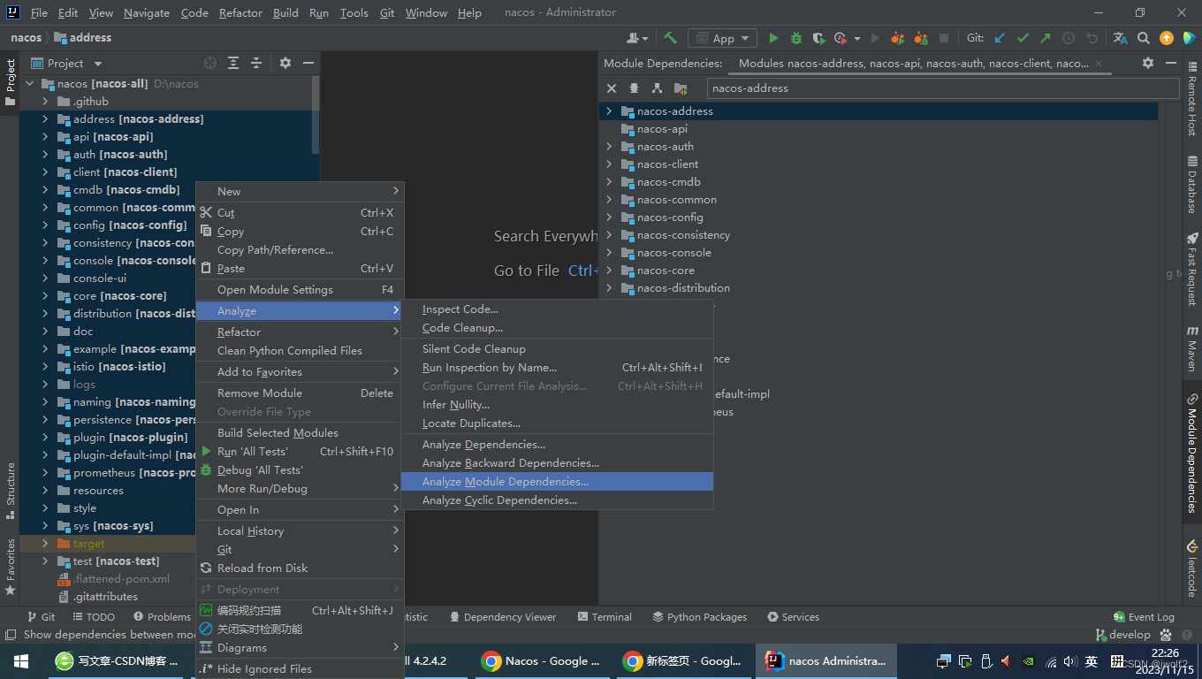The width and height of the screenshot is (1202, 679).
Task: Open the Dependency Viewer tool window
Action: click(x=501, y=617)
